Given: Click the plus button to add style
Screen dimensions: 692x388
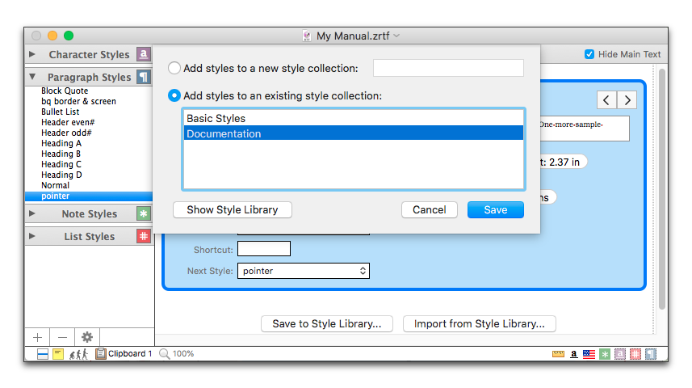Looking at the screenshot, I should pyautogui.click(x=37, y=337).
